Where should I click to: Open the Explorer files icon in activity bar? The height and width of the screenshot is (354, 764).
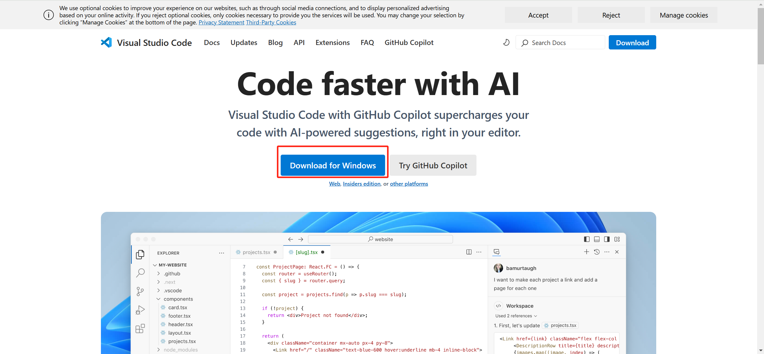pos(140,254)
